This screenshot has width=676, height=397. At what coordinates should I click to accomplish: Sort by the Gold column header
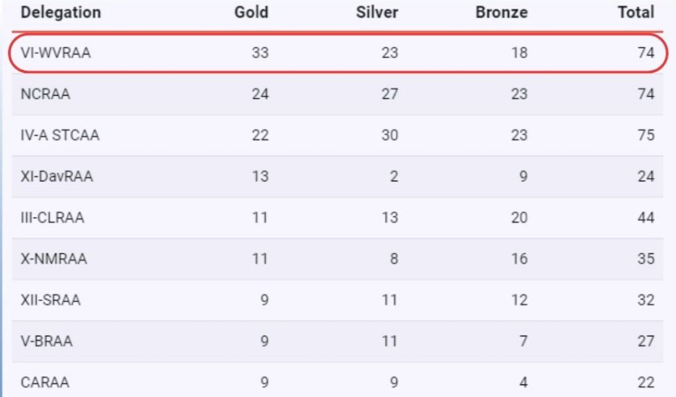pos(252,12)
